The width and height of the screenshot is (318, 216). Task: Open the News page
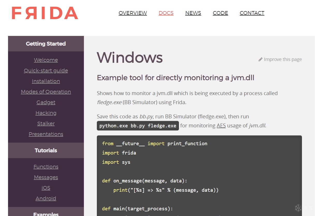[193, 13]
